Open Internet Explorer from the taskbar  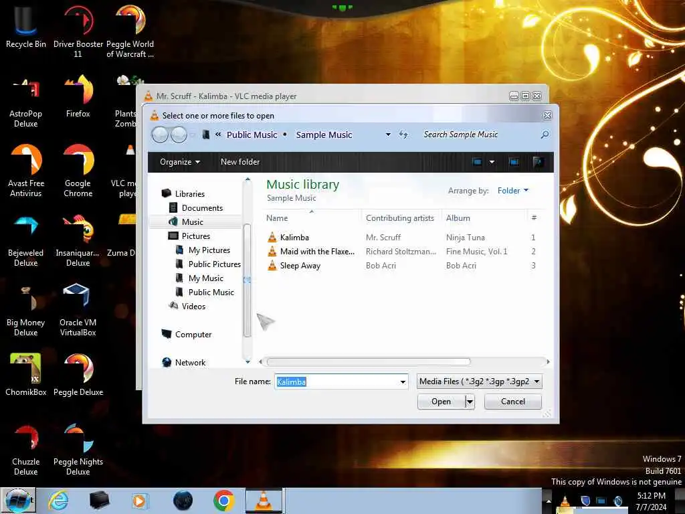tap(58, 501)
